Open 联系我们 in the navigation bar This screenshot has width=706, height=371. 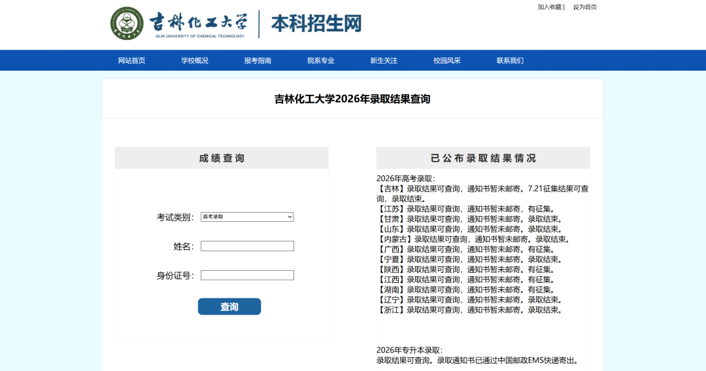pyautogui.click(x=510, y=60)
